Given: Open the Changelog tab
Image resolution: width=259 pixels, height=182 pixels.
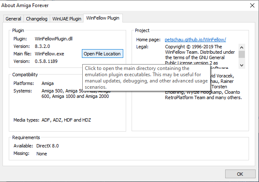Looking at the screenshot, I should (x=37, y=19).
